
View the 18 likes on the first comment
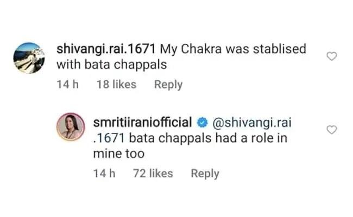[116, 85]
